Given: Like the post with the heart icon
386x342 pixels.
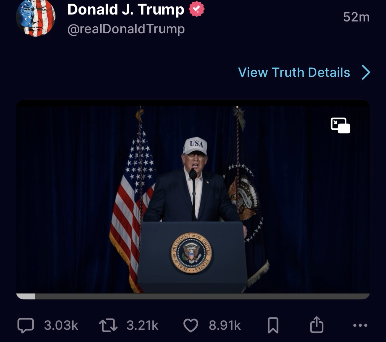Looking at the screenshot, I should pyautogui.click(x=191, y=325).
